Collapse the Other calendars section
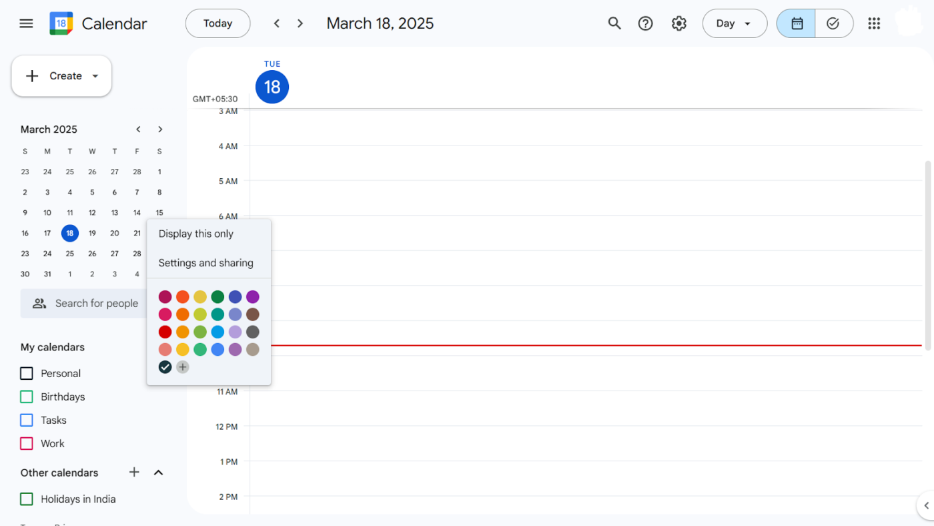This screenshot has height=526, width=934. [158, 473]
